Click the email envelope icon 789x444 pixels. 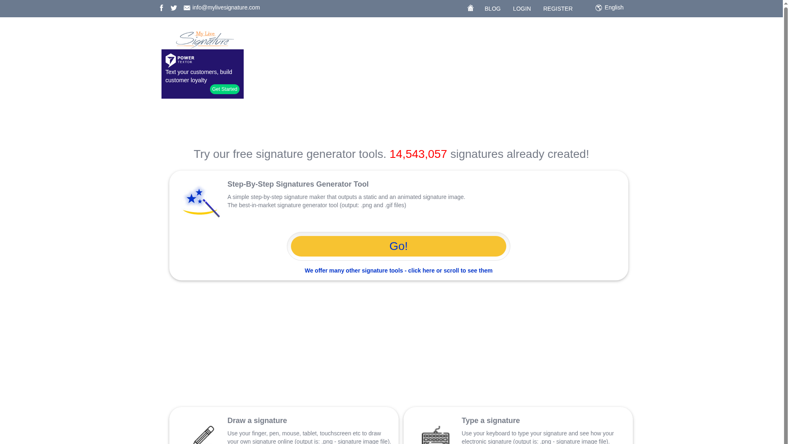click(x=187, y=8)
